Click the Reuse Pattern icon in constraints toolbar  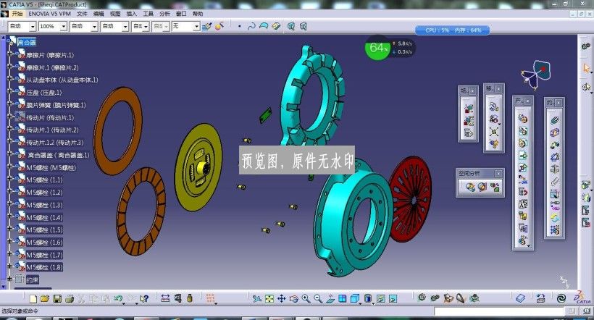click(555, 230)
